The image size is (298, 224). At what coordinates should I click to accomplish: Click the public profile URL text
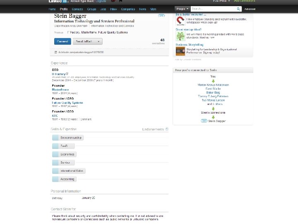click(81, 52)
